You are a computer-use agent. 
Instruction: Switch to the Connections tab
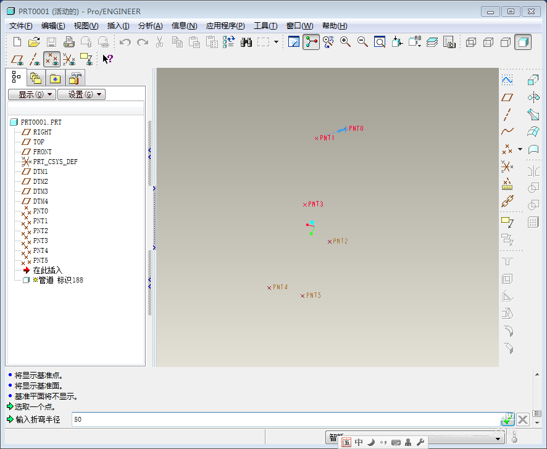click(x=75, y=78)
